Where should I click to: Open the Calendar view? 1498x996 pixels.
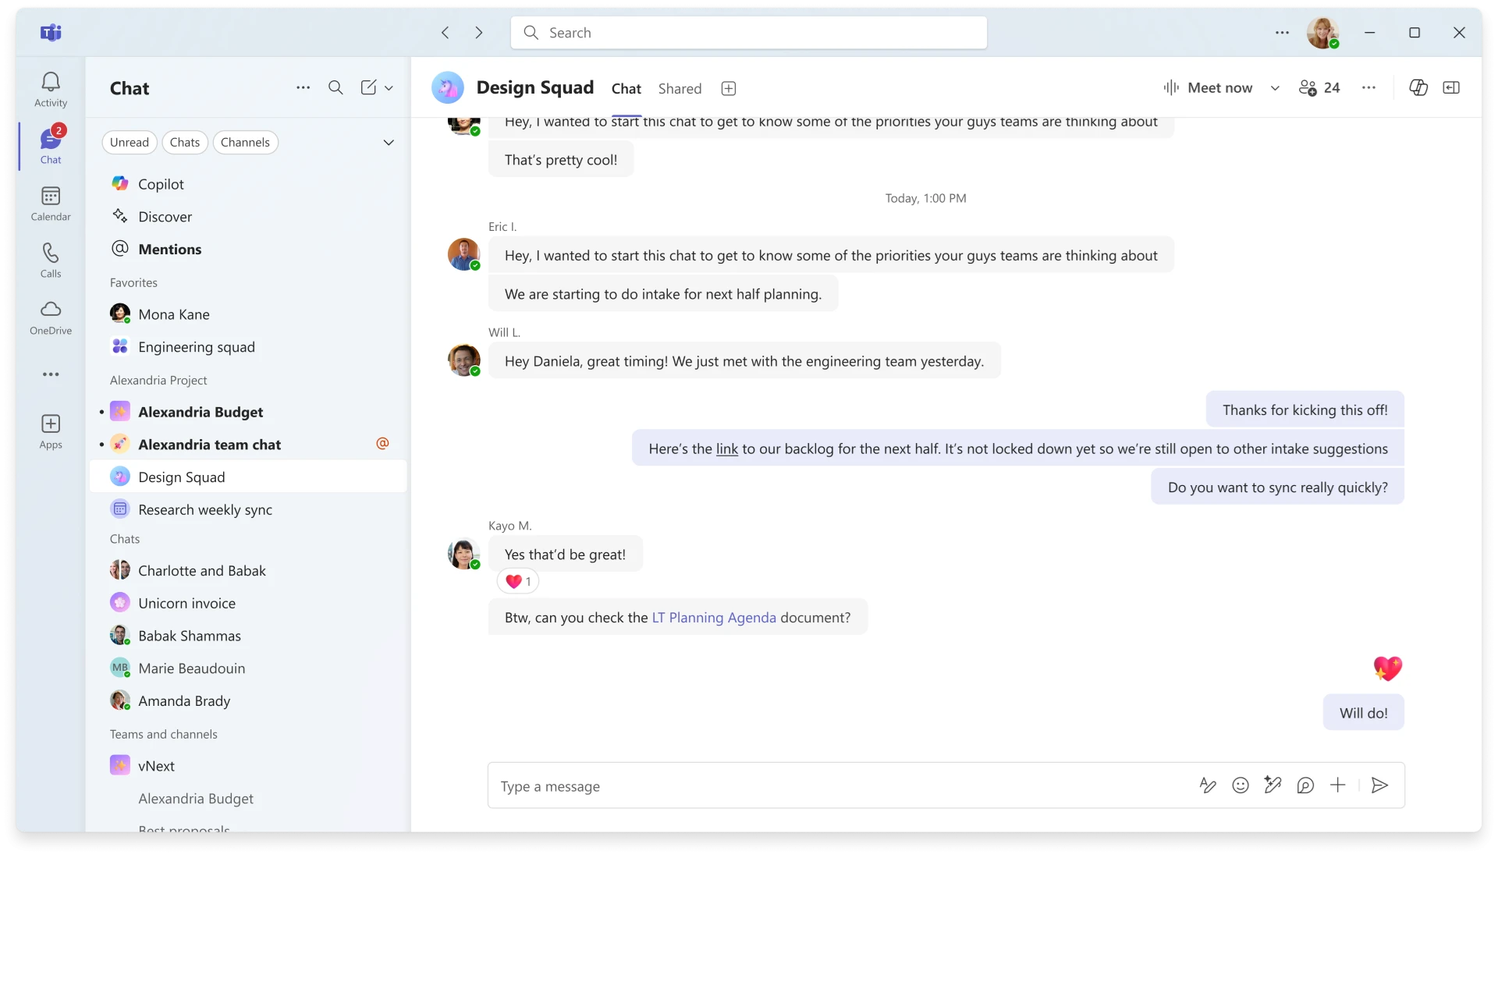[50, 203]
